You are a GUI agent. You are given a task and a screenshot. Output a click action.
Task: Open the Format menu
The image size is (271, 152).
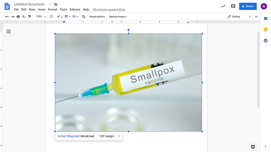(53, 9)
